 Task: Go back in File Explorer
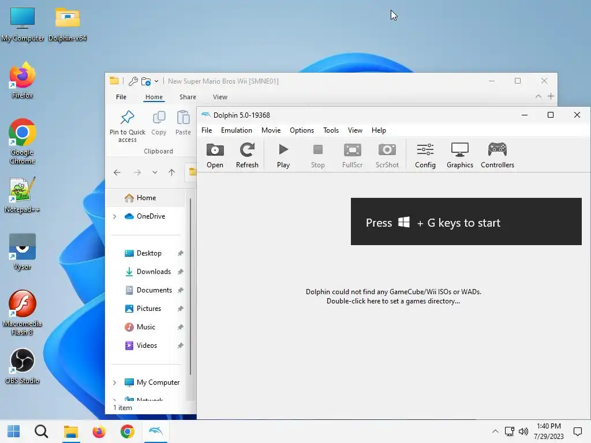click(x=117, y=172)
